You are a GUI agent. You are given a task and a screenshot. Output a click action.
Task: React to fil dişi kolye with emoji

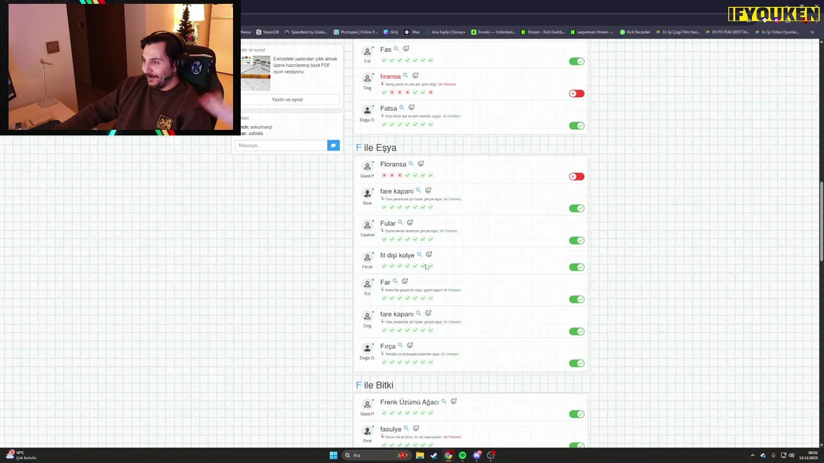[429, 255]
